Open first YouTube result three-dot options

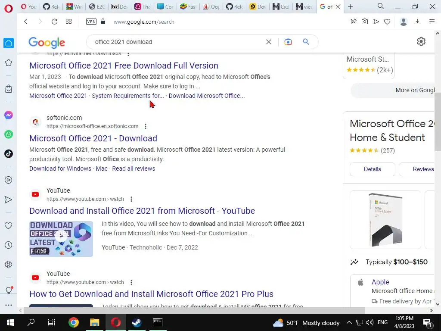point(131,199)
